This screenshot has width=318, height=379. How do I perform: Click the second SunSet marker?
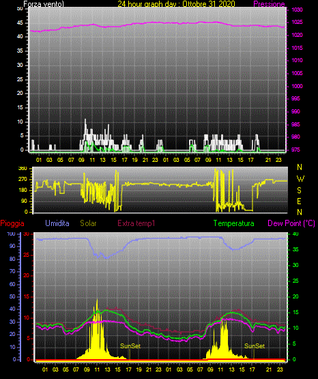tap(255, 346)
